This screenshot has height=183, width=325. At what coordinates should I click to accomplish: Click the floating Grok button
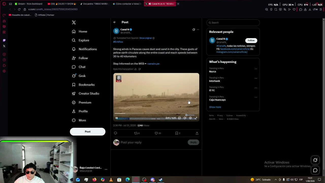315,160
